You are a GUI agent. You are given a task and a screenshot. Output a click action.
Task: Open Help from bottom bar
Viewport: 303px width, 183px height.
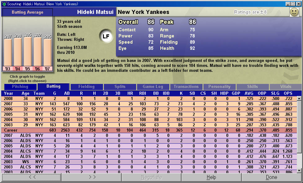click(212, 177)
